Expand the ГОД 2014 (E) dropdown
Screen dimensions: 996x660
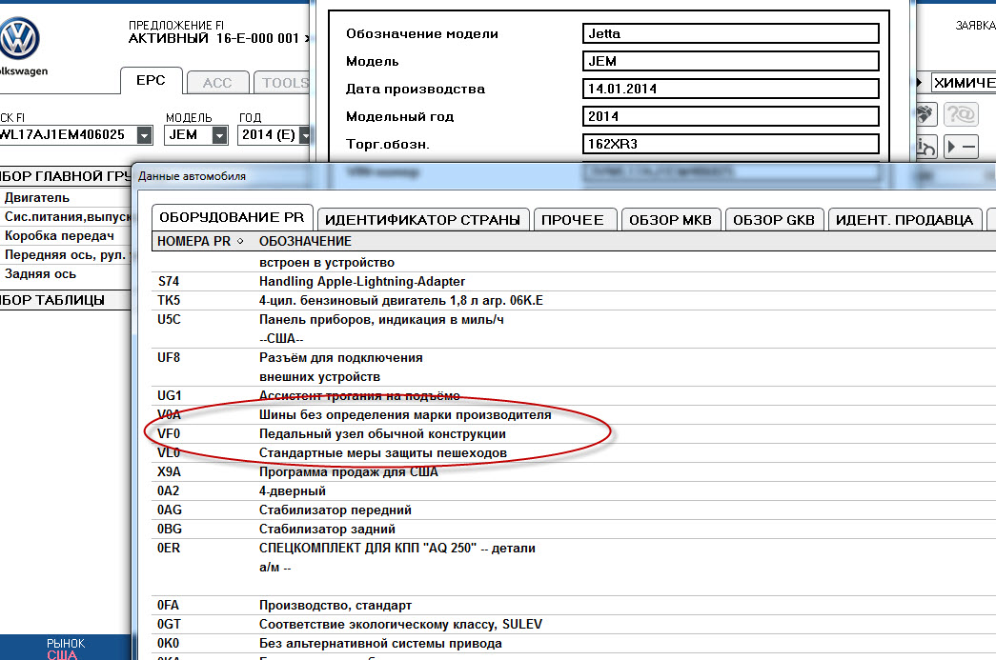tap(305, 135)
